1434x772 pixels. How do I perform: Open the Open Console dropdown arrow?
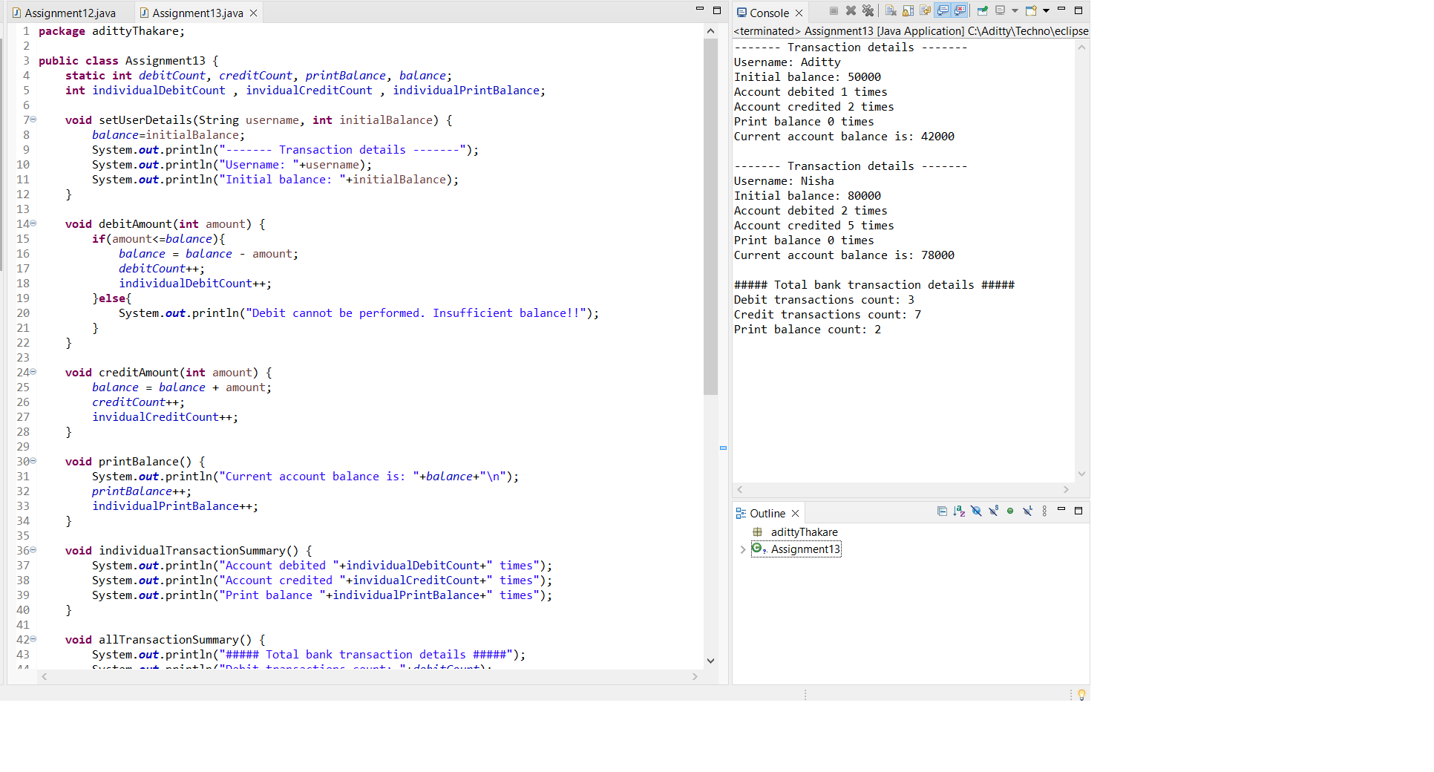1047,10
